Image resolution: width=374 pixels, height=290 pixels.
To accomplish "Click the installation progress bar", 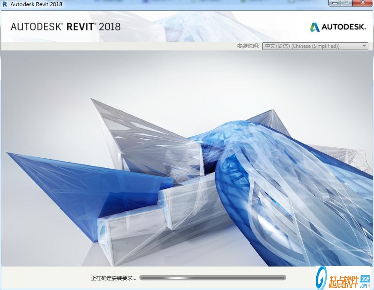I will pos(213,277).
